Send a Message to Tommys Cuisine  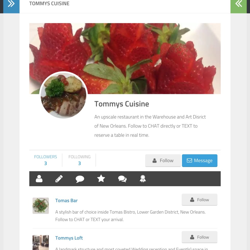[x=199, y=160]
